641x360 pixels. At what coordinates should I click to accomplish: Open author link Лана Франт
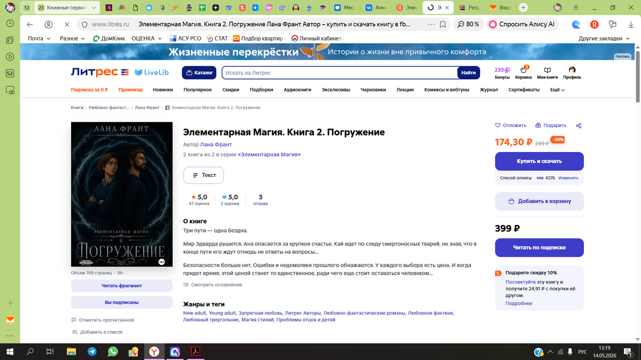click(216, 145)
